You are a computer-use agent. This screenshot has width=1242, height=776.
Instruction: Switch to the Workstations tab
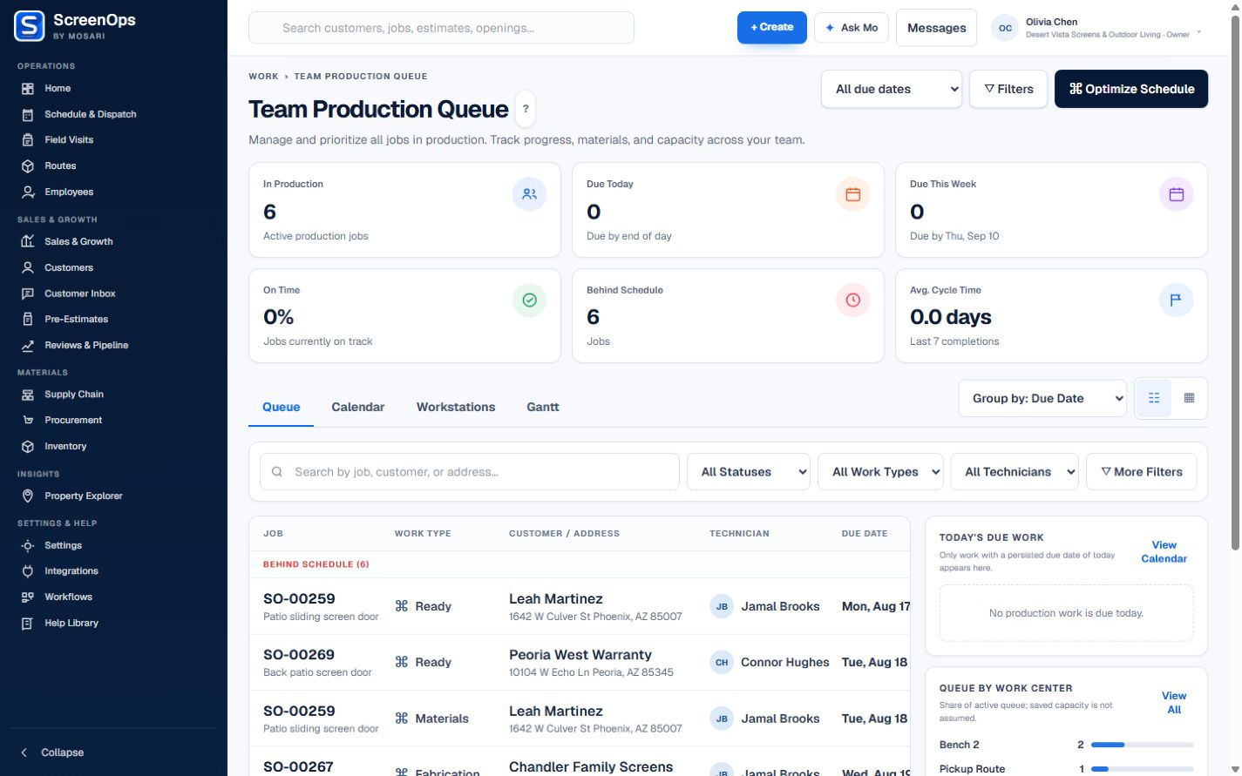(456, 407)
